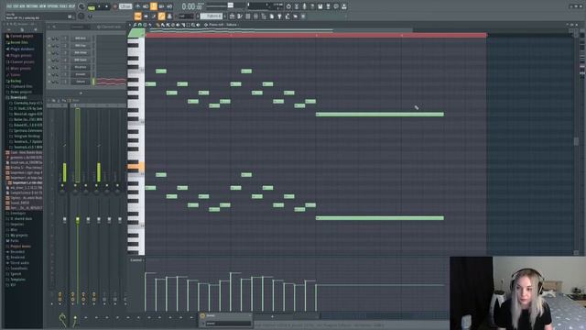Mute the 808 Clap channel

[x=49, y=46]
